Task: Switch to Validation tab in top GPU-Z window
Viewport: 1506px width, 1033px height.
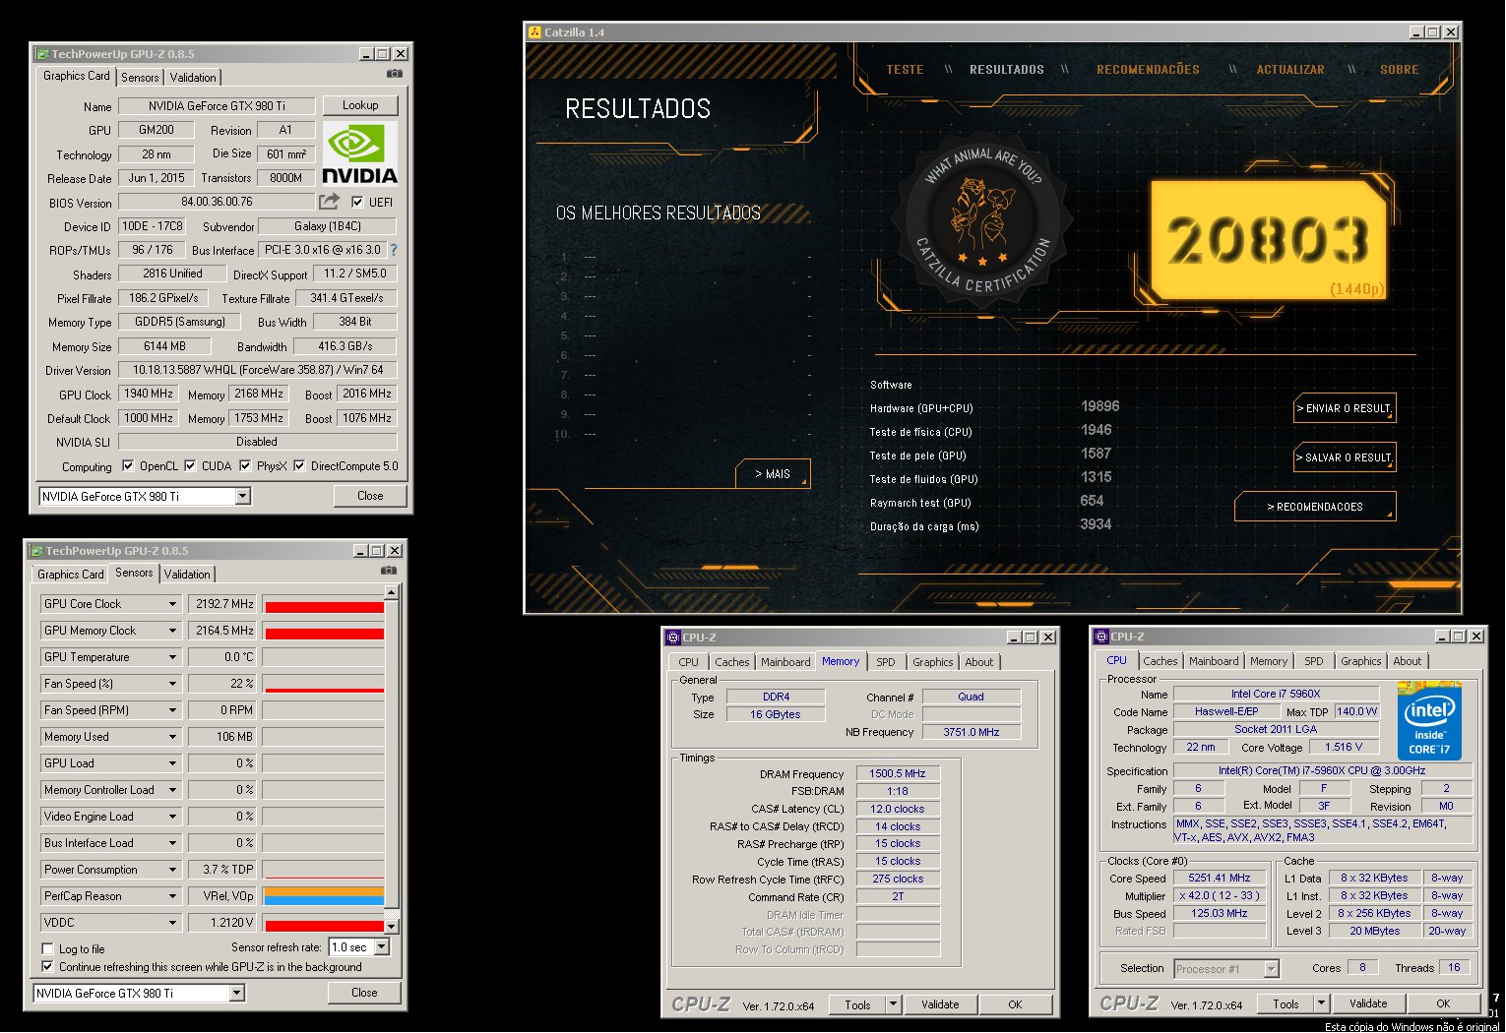Action: point(193,78)
